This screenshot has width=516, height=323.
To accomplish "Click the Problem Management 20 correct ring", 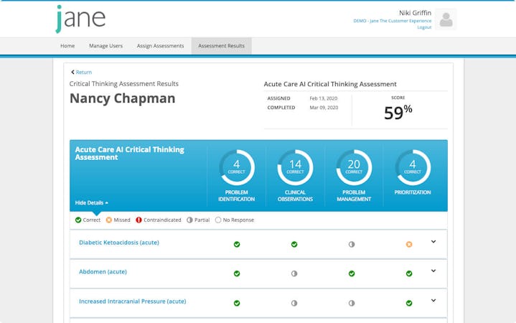I will 354,167.
